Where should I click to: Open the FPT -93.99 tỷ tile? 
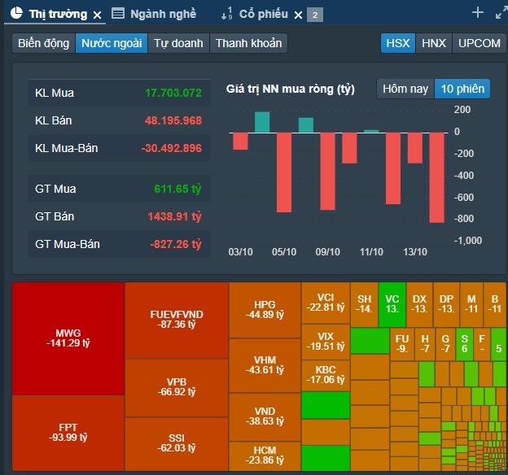[68, 433]
